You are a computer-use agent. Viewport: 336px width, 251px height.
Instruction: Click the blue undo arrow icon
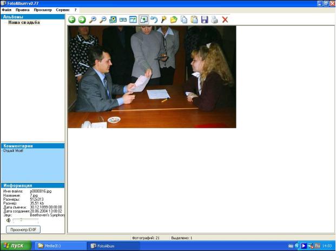tap(154, 19)
